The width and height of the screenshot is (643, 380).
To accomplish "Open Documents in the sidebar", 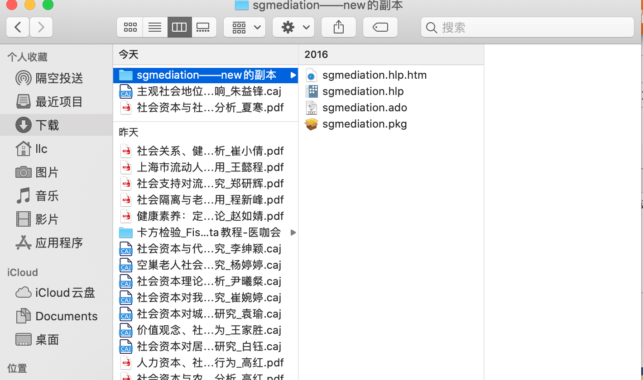I will point(56,316).
